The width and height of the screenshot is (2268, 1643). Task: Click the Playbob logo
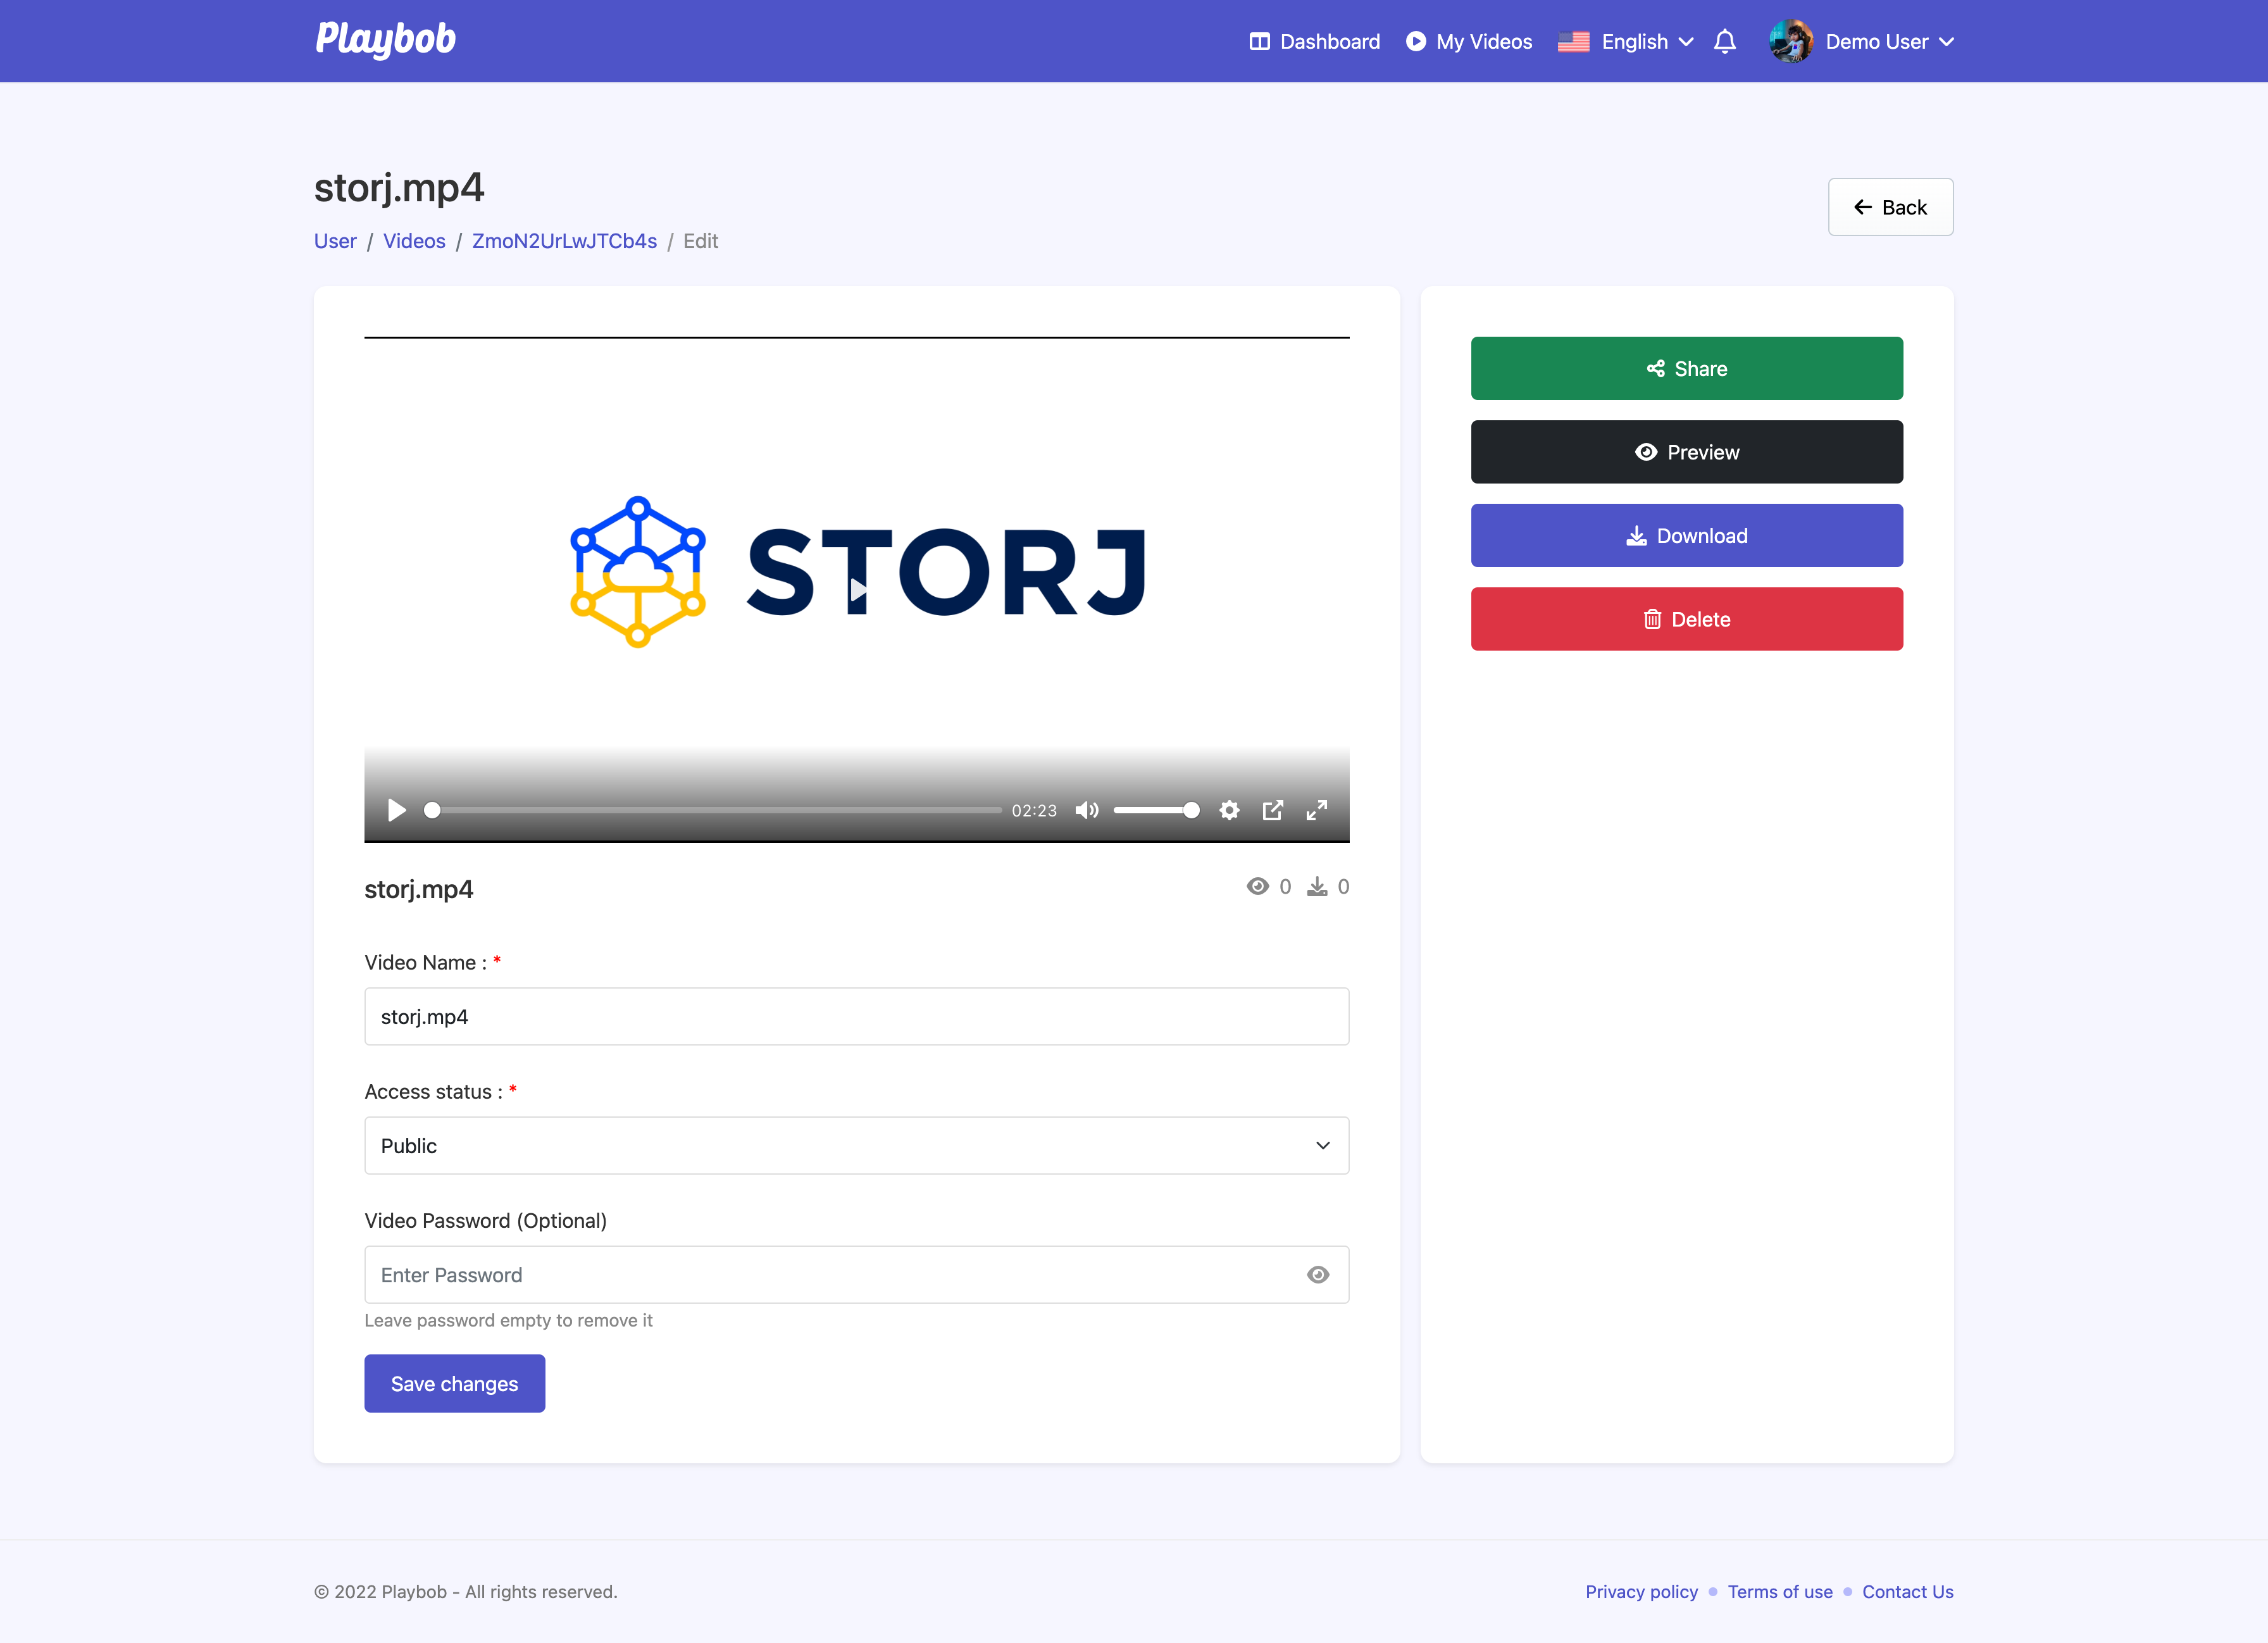coord(385,39)
